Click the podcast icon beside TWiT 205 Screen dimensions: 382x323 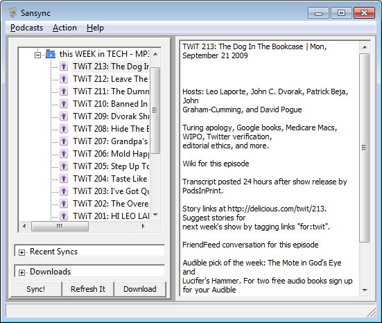point(64,166)
